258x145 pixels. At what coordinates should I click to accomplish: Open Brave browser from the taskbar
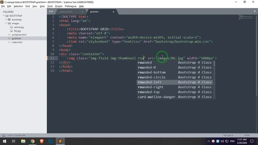click(42, 141)
